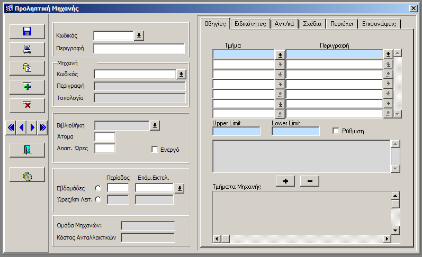Toggle the Ρύθμιση checkbox

[336, 131]
